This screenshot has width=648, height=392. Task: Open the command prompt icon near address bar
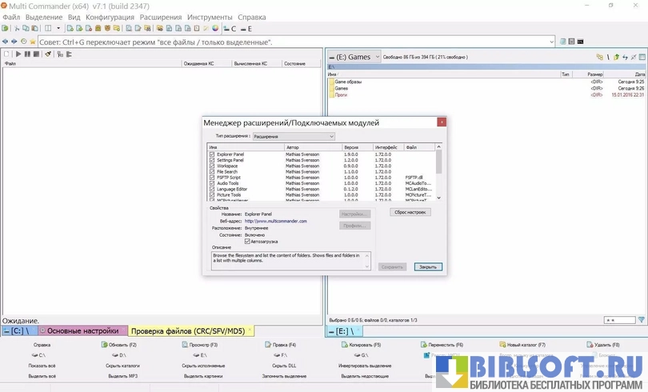coord(580,42)
